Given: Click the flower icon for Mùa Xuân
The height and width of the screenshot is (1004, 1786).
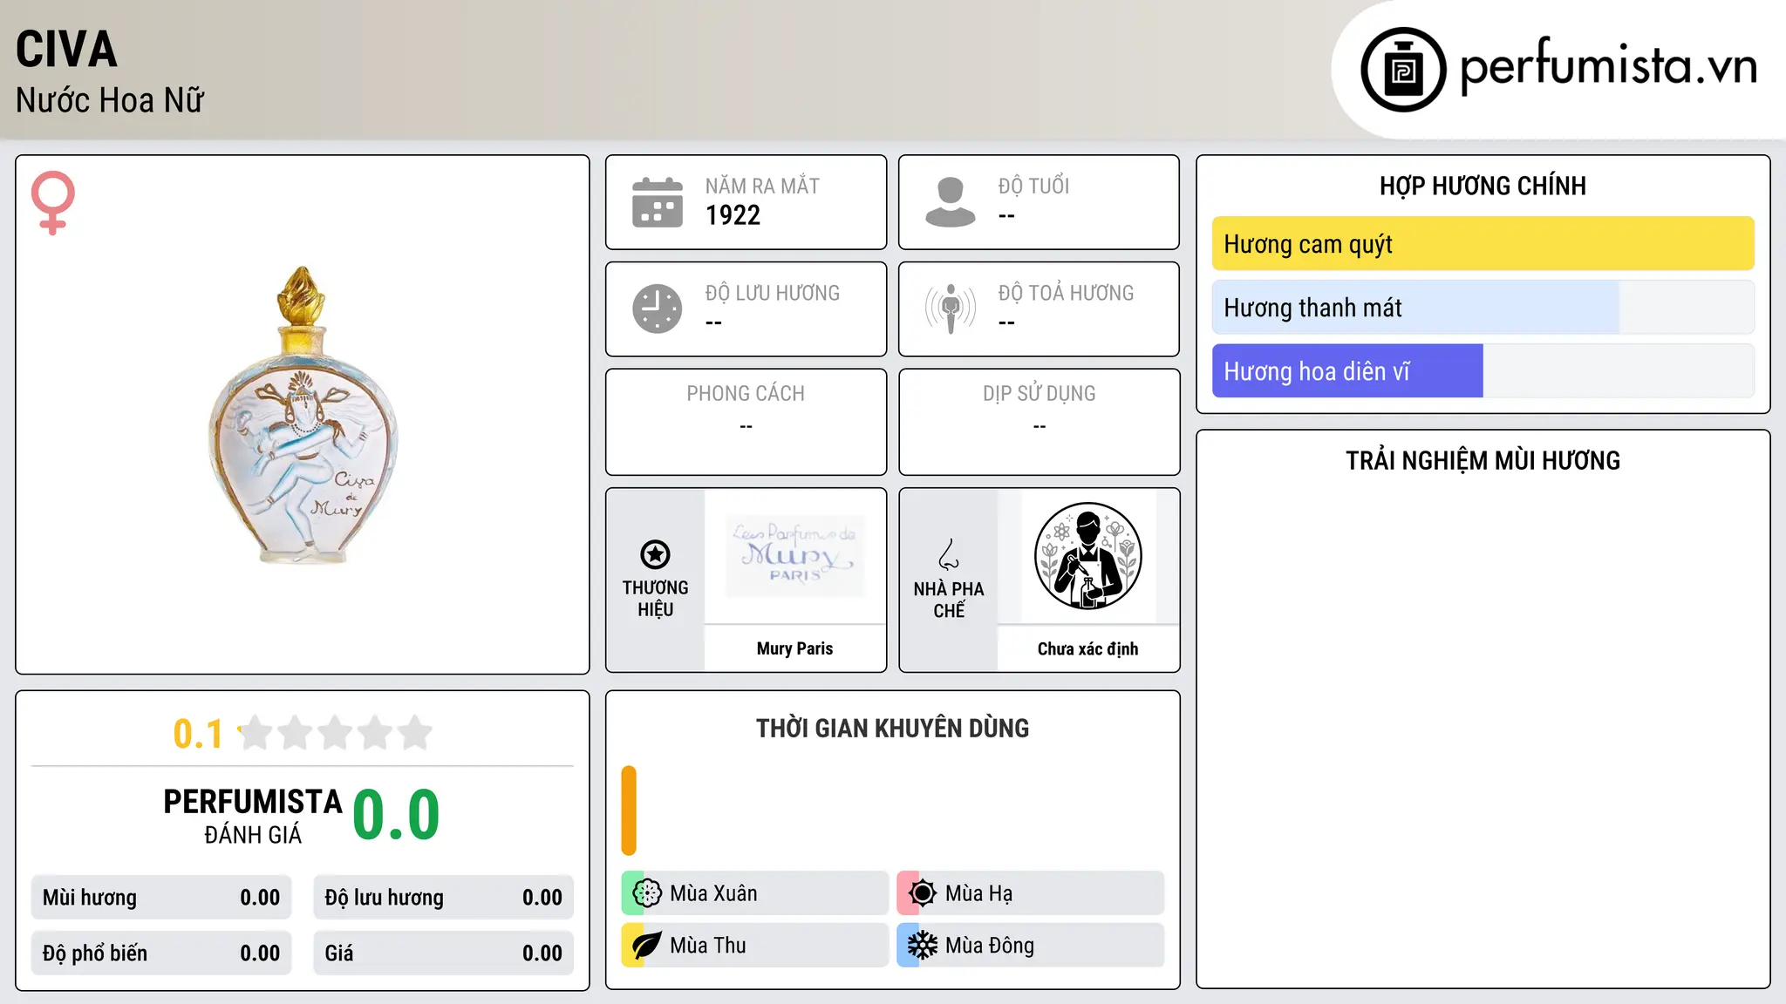Looking at the screenshot, I should (x=647, y=893).
